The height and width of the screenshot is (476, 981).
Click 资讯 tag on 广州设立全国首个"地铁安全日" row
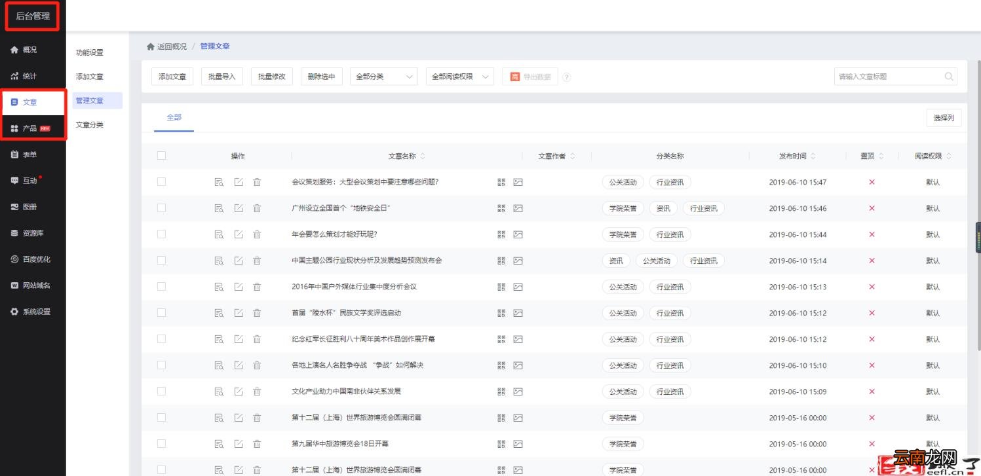(x=663, y=208)
